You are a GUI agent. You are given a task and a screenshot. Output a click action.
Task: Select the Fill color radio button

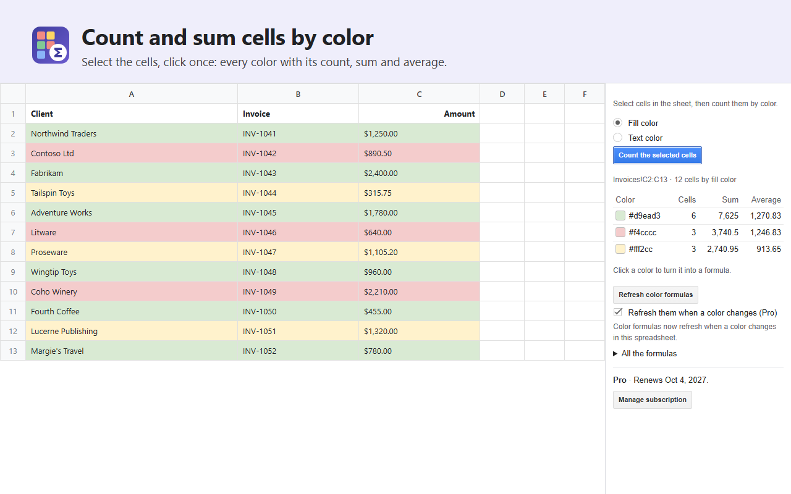pyautogui.click(x=617, y=123)
